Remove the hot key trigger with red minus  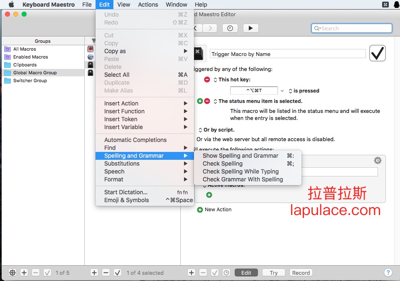tap(207, 79)
